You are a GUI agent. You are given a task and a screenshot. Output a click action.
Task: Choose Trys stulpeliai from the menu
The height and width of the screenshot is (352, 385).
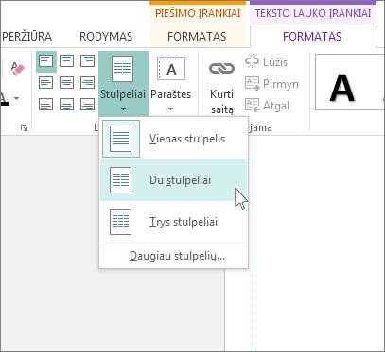click(x=173, y=222)
